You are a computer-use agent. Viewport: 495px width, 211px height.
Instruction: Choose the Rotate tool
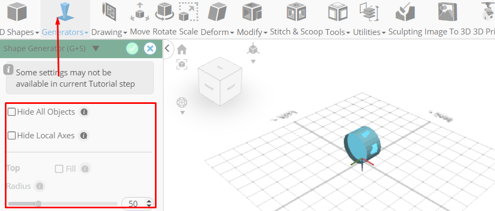click(x=164, y=12)
